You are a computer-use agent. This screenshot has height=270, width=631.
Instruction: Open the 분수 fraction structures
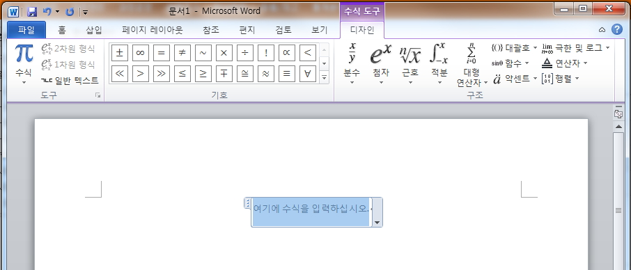point(352,64)
